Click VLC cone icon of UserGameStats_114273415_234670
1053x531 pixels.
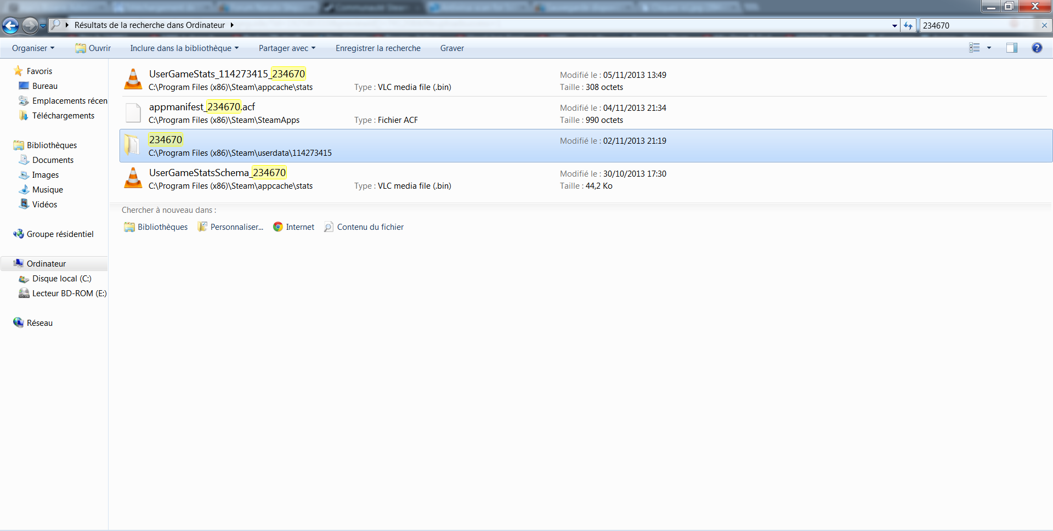[133, 80]
